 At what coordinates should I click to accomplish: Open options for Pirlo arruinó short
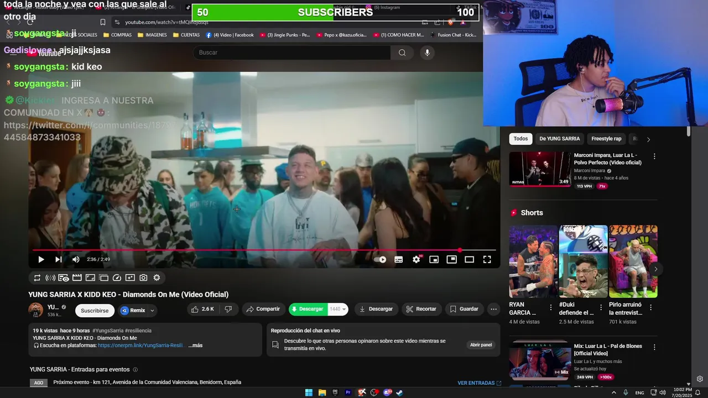tap(650, 307)
